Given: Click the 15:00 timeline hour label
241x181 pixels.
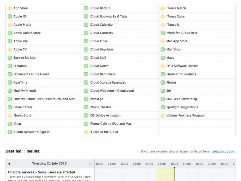Looking at the screenshot, I should [162, 164].
